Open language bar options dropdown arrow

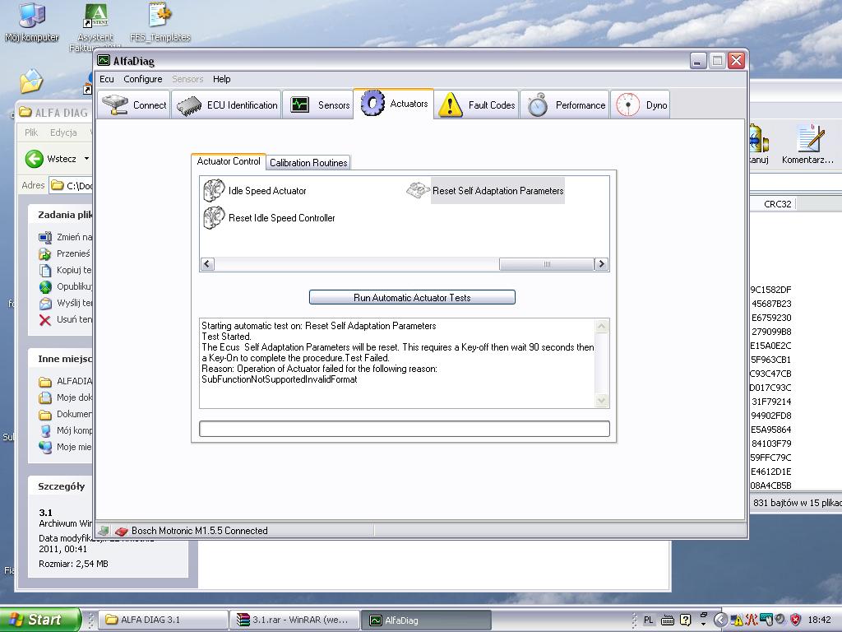[703, 624]
